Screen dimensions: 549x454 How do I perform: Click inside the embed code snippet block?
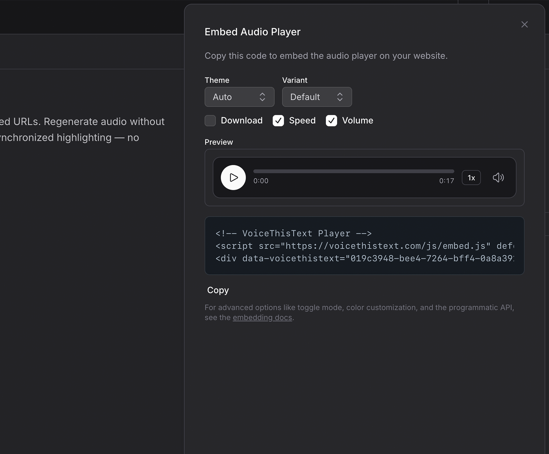click(x=365, y=246)
